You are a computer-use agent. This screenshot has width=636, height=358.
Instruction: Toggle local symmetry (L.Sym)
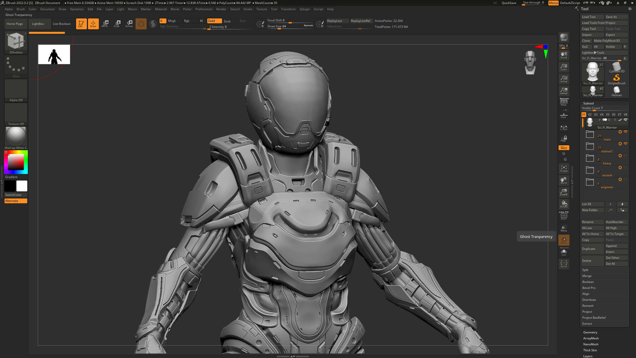564,127
